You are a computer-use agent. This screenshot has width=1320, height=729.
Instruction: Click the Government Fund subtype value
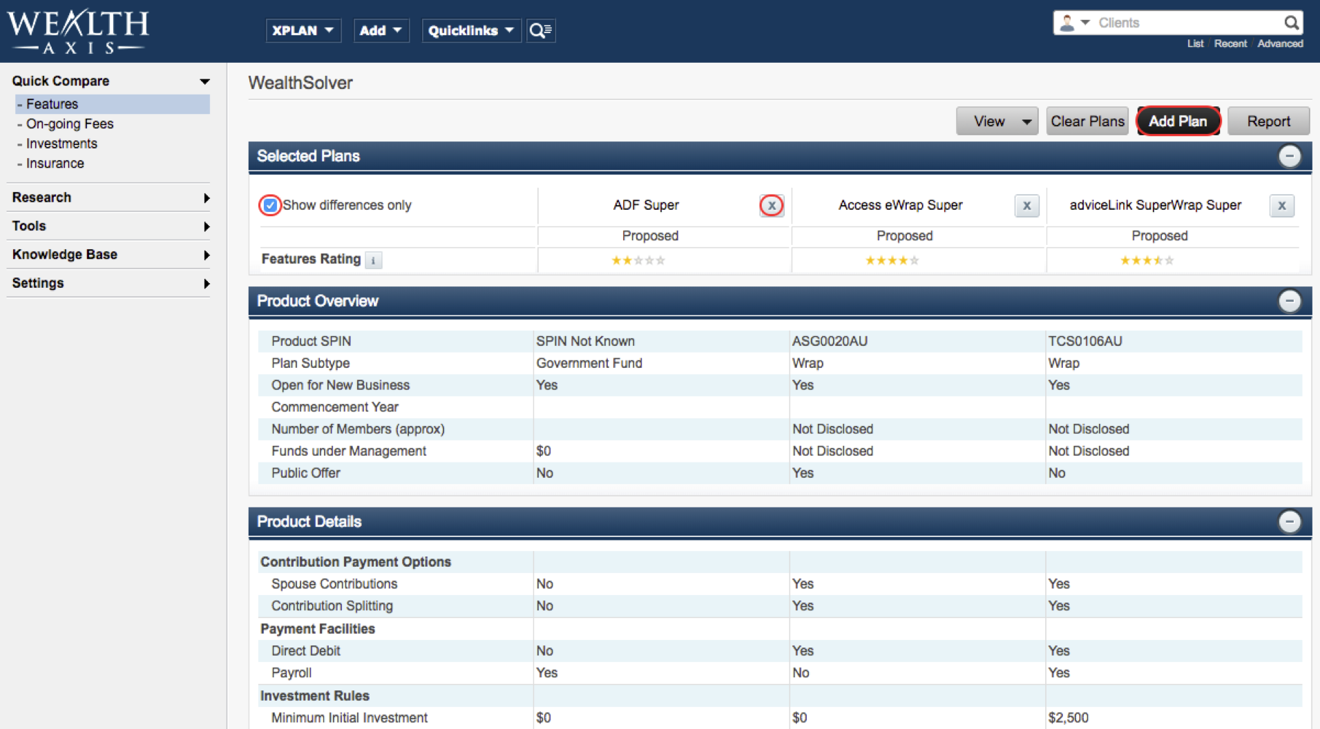coord(589,363)
